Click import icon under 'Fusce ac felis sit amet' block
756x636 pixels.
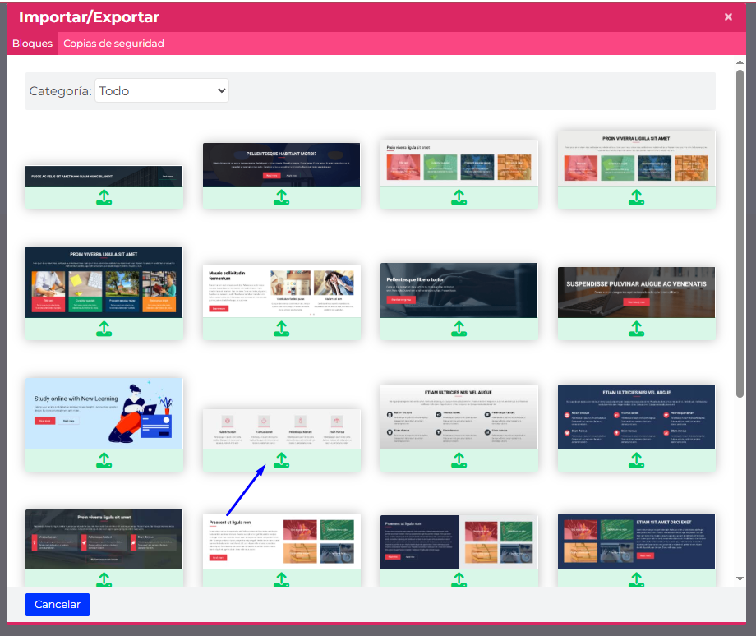click(104, 197)
